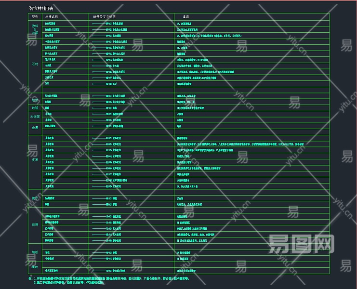The height and width of the screenshot is (289, 357).
Task: Click the 装饰材料用表 table title
Action: (41, 9)
